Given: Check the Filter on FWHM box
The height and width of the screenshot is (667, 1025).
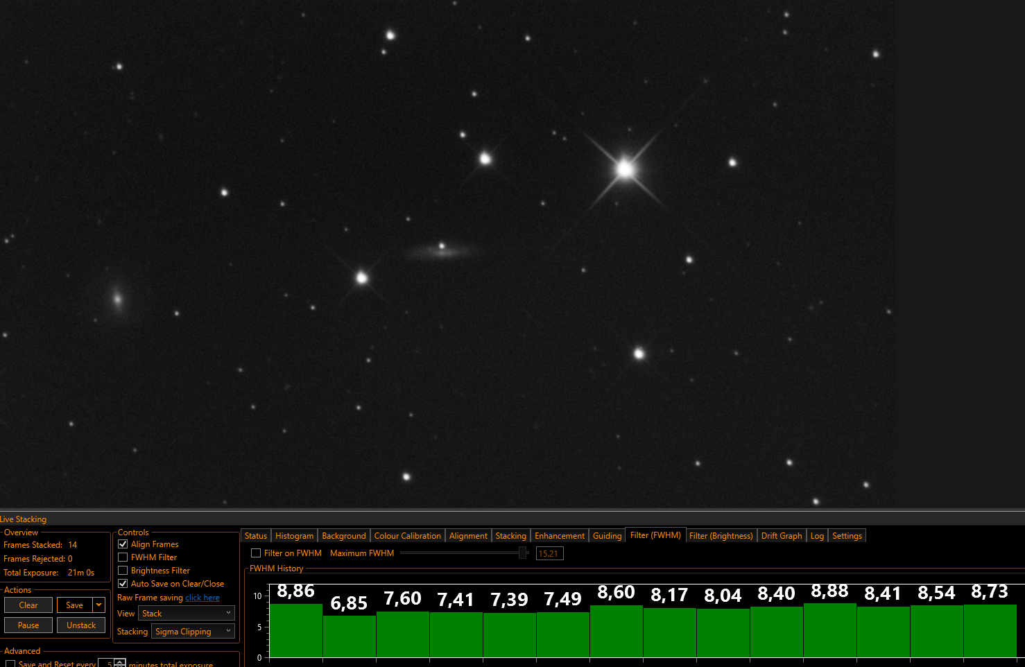Looking at the screenshot, I should coord(256,553).
